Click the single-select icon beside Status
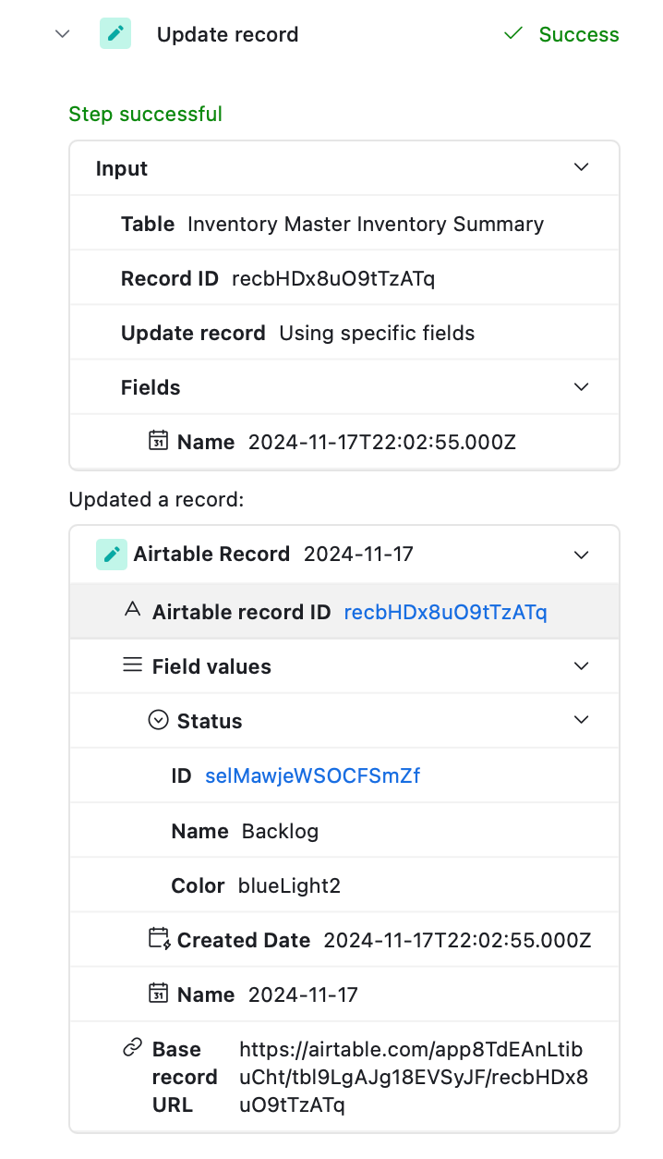 159,720
